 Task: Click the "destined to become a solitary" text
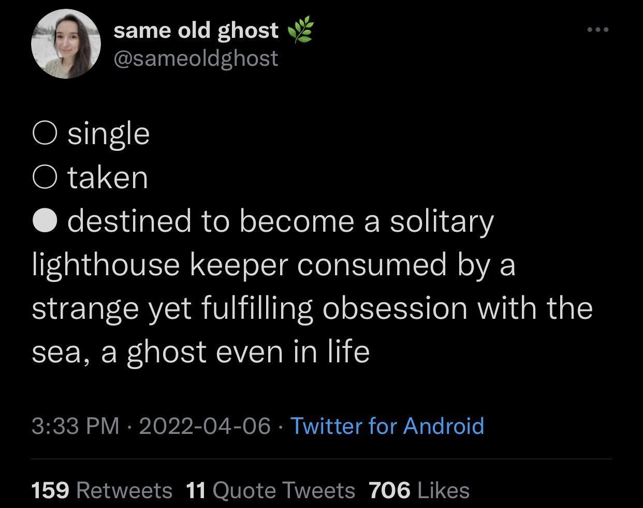click(x=280, y=221)
